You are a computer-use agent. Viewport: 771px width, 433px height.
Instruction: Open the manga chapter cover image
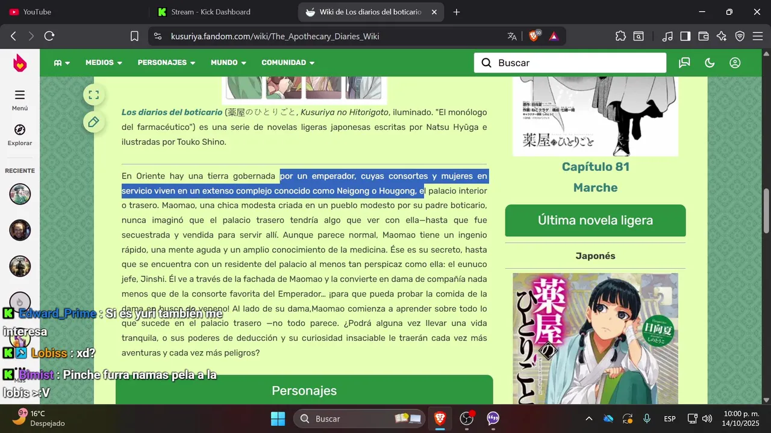tap(595, 115)
